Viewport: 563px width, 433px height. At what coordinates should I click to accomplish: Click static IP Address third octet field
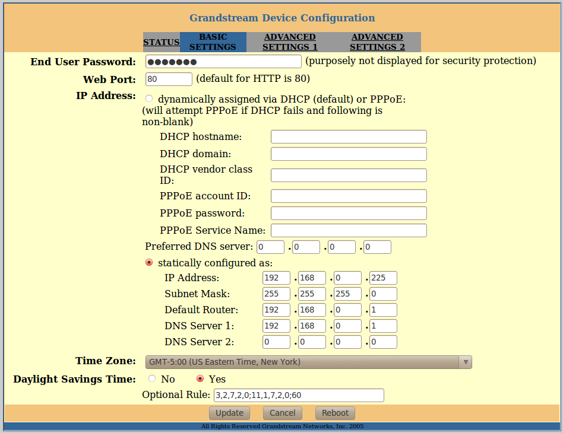pyautogui.click(x=347, y=278)
